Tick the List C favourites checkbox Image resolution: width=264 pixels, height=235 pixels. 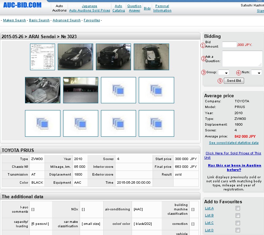(238, 223)
